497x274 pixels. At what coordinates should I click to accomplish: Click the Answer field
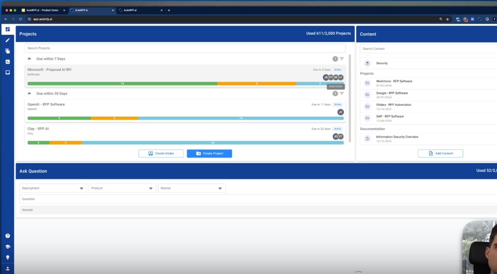pyautogui.click(x=258, y=210)
